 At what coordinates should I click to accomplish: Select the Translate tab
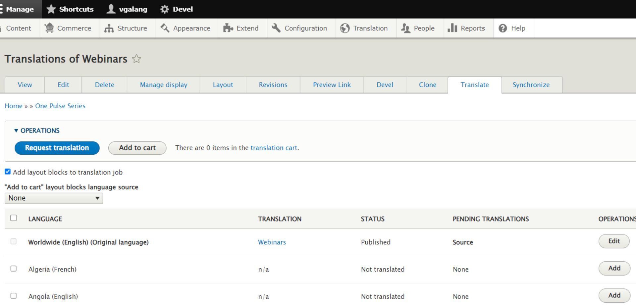click(x=475, y=85)
